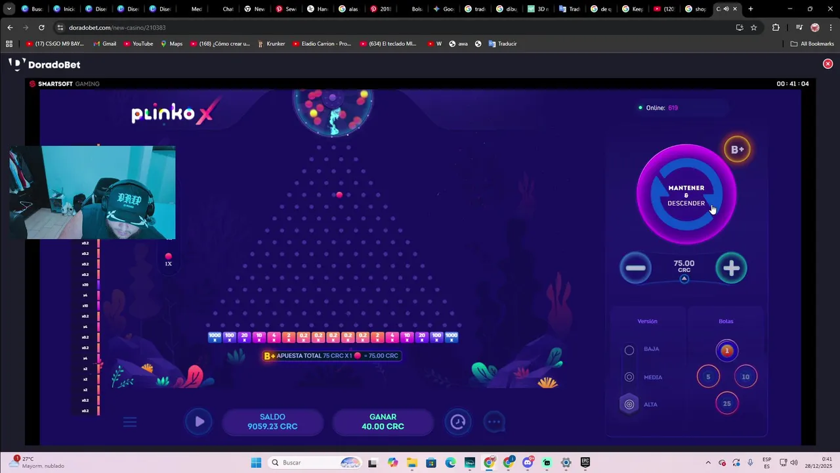Viewport: 840px width, 473px height.
Task: Open the All Bookmarks folder
Action: tap(812, 43)
